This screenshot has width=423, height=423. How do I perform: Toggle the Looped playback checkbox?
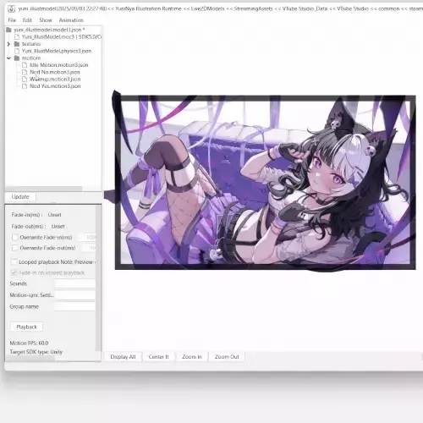[14, 262]
